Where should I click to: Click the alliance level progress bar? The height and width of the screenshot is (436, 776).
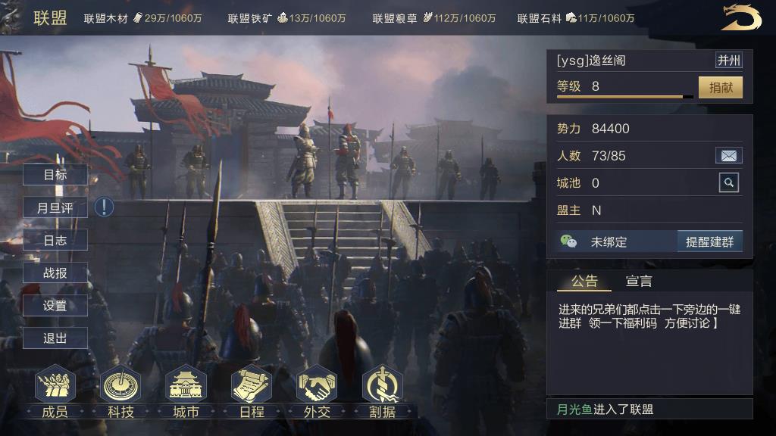[624, 97]
